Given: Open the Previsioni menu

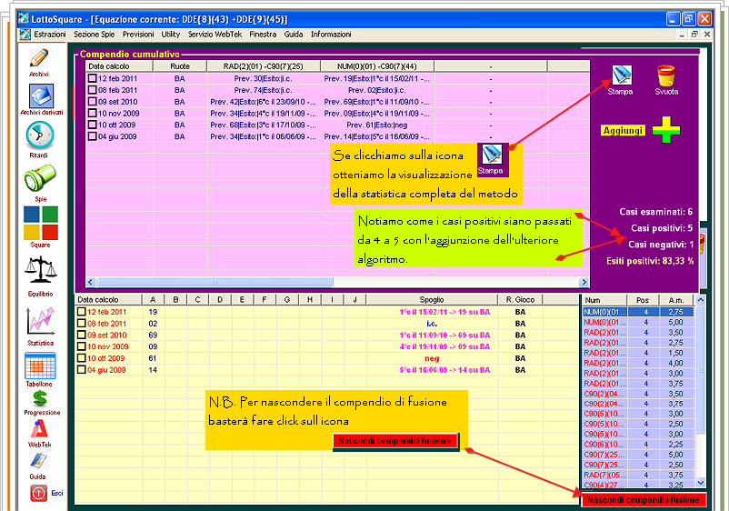Looking at the screenshot, I should (138, 35).
